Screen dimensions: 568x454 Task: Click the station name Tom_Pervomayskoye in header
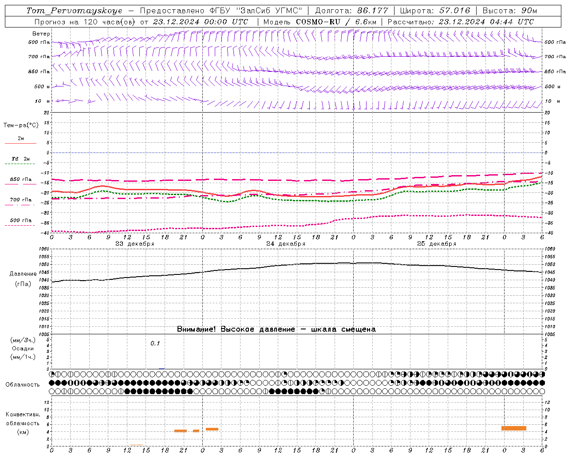(x=74, y=11)
